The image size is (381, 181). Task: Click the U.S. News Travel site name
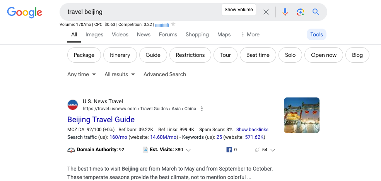point(103,101)
